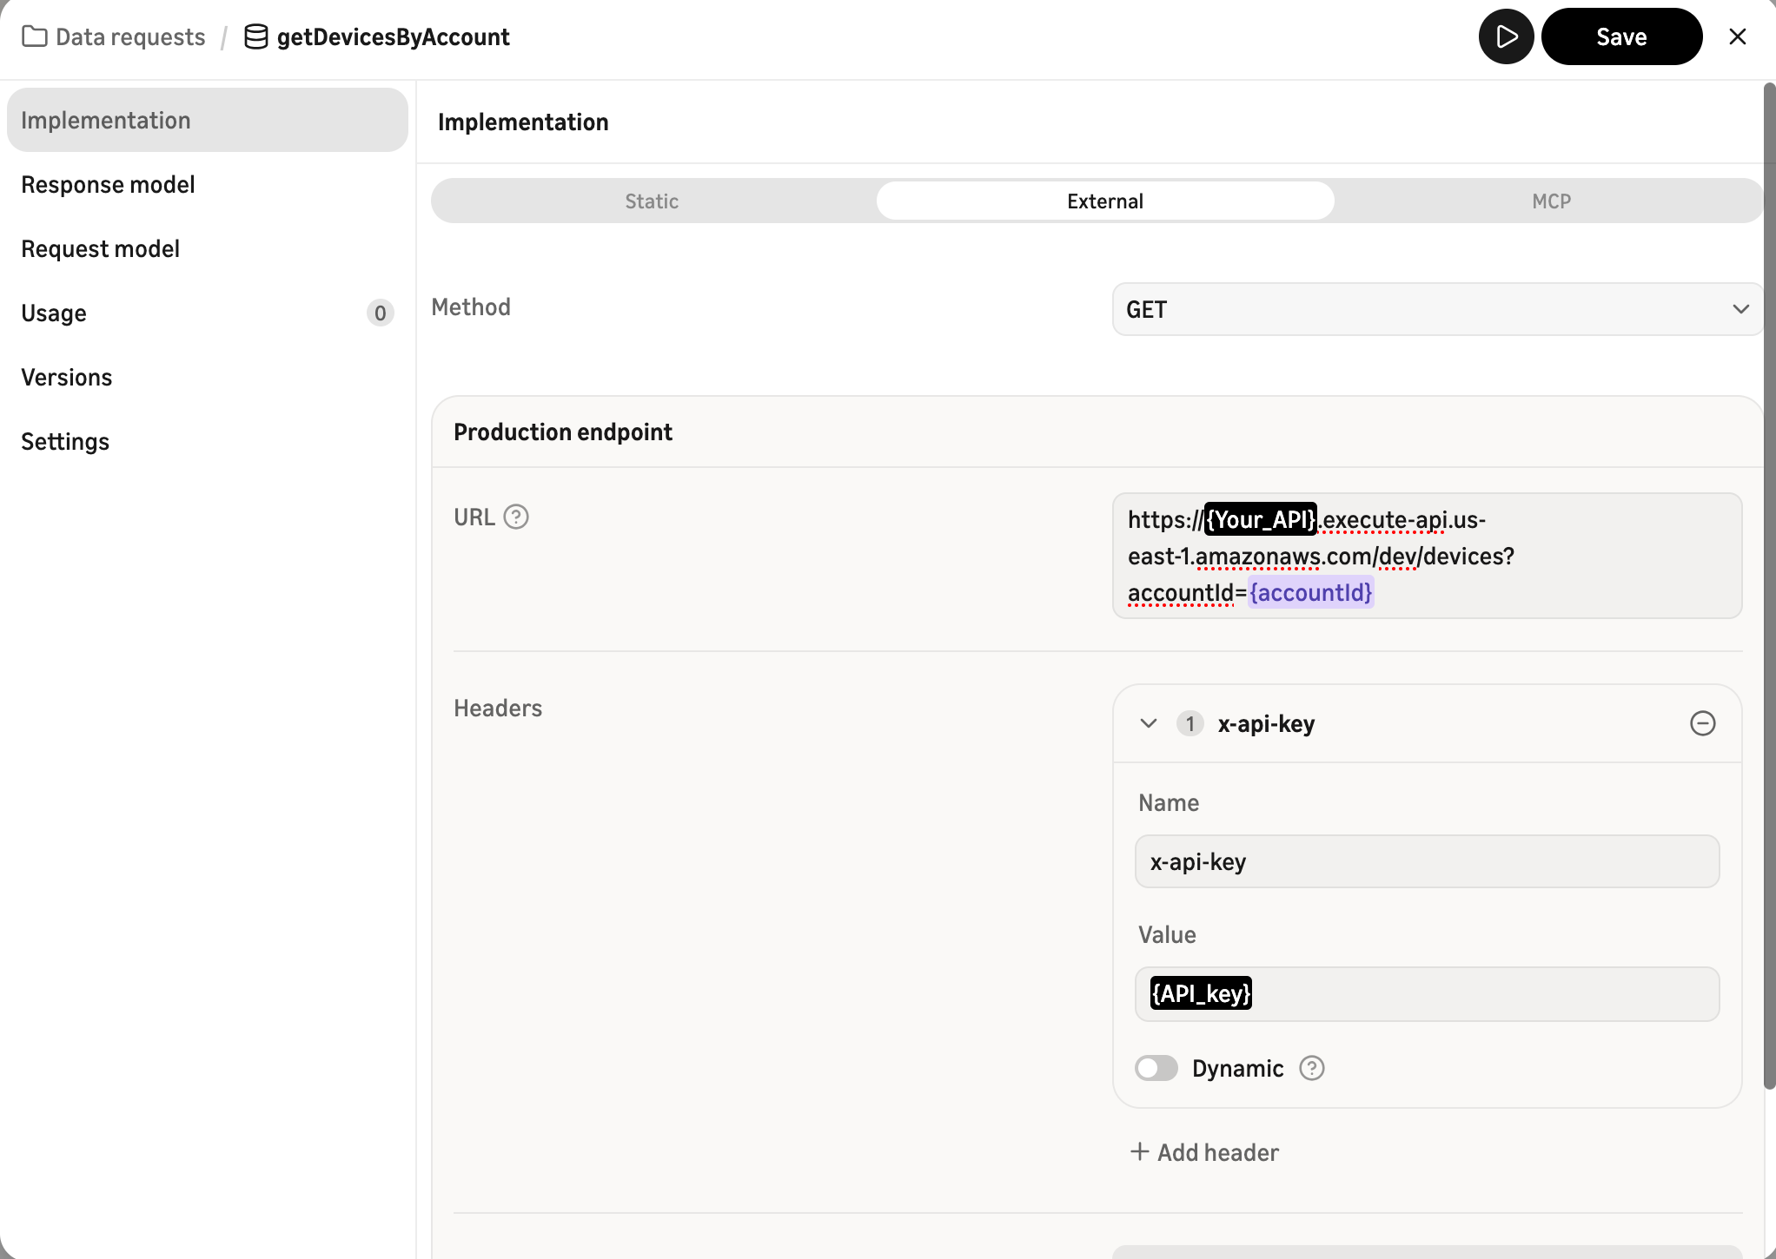Click the database icon beside getDevicesByAccount
Image resolution: width=1776 pixels, height=1259 pixels.
255,36
